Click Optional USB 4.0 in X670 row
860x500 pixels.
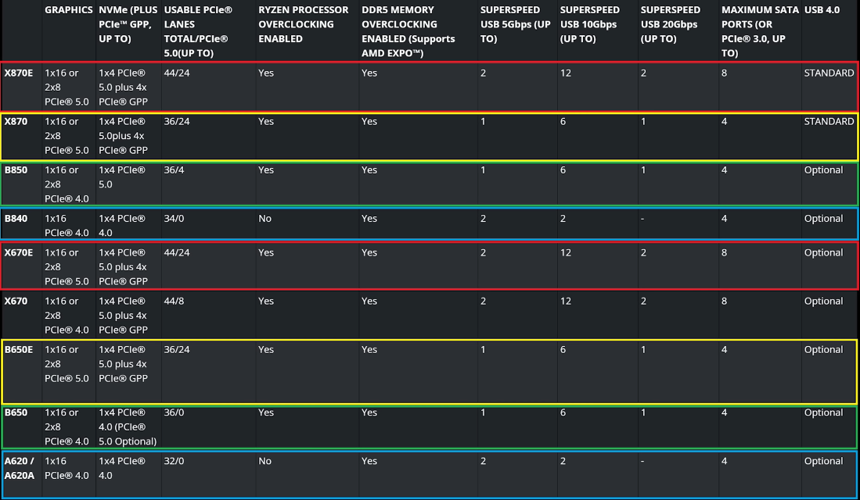pos(823,302)
